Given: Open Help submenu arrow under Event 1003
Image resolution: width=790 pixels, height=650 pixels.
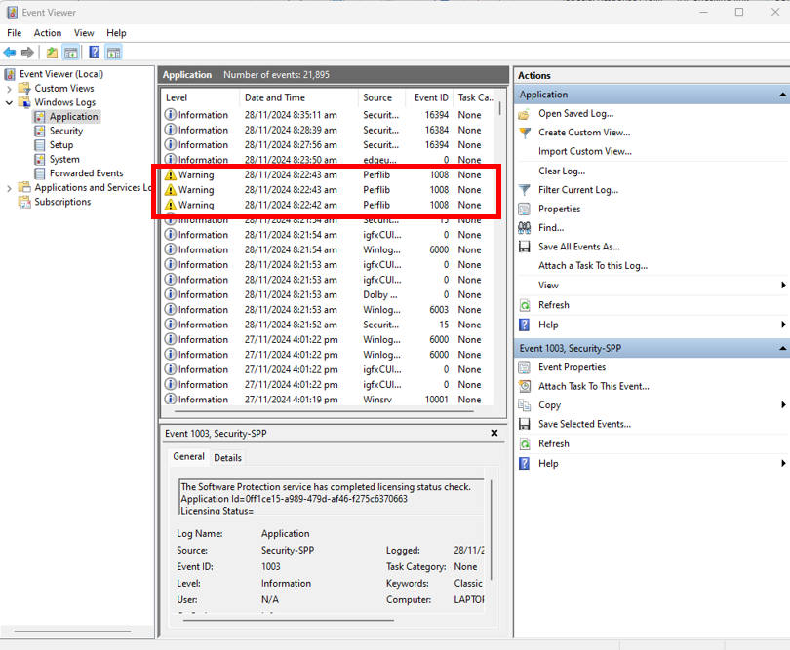Looking at the screenshot, I should pos(783,463).
